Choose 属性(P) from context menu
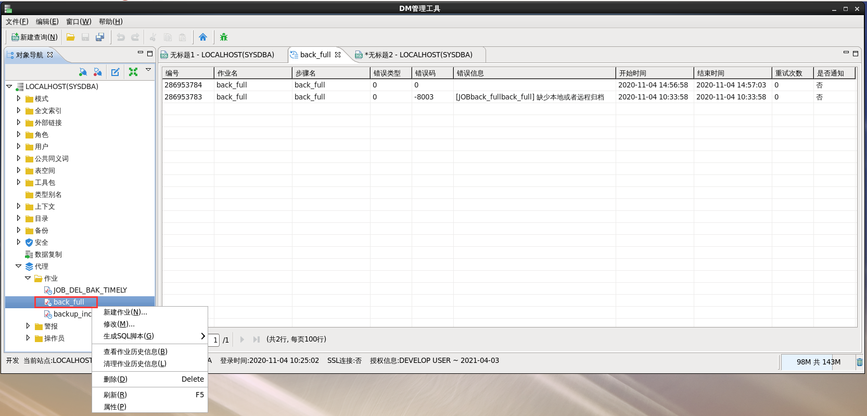This screenshot has height=416, width=867. (x=150, y=407)
